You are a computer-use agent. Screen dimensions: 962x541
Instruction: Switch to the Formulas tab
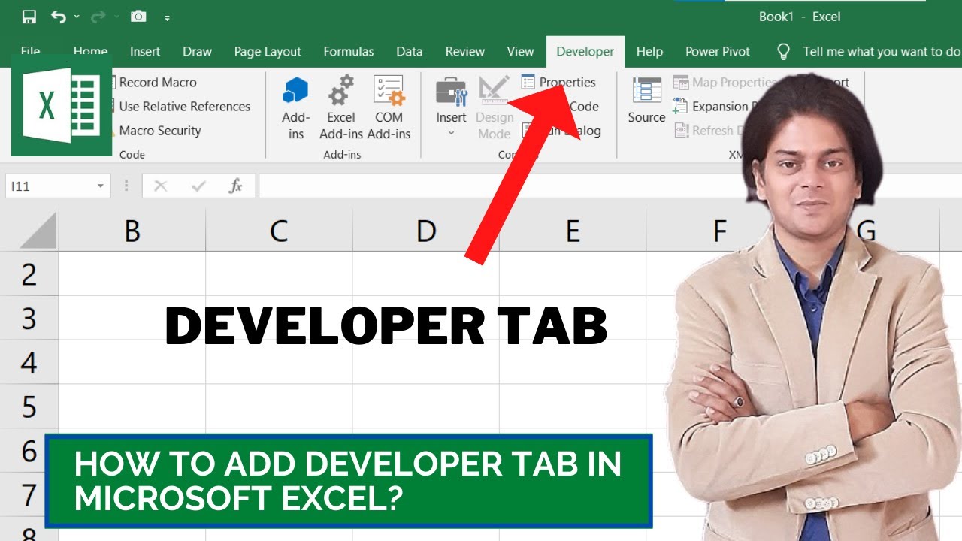(349, 52)
